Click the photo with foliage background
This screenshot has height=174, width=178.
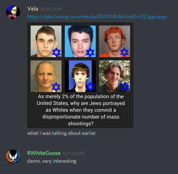pyautogui.click(x=115, y=76)
